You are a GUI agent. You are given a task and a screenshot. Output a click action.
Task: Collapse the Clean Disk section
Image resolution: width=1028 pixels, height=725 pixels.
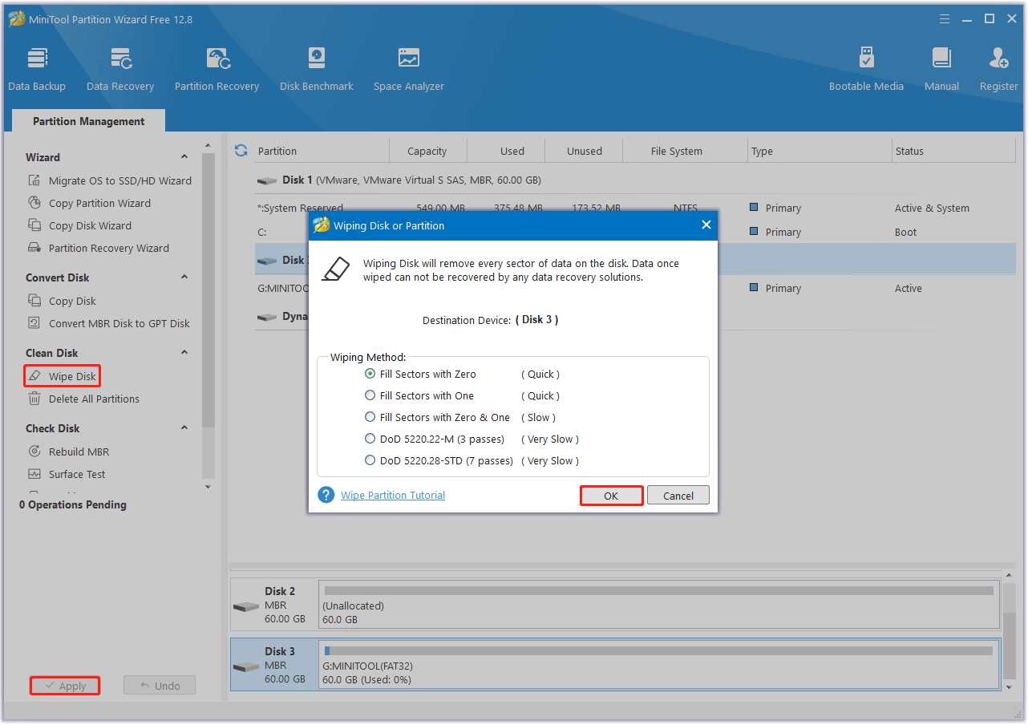(x=184, y=353)
